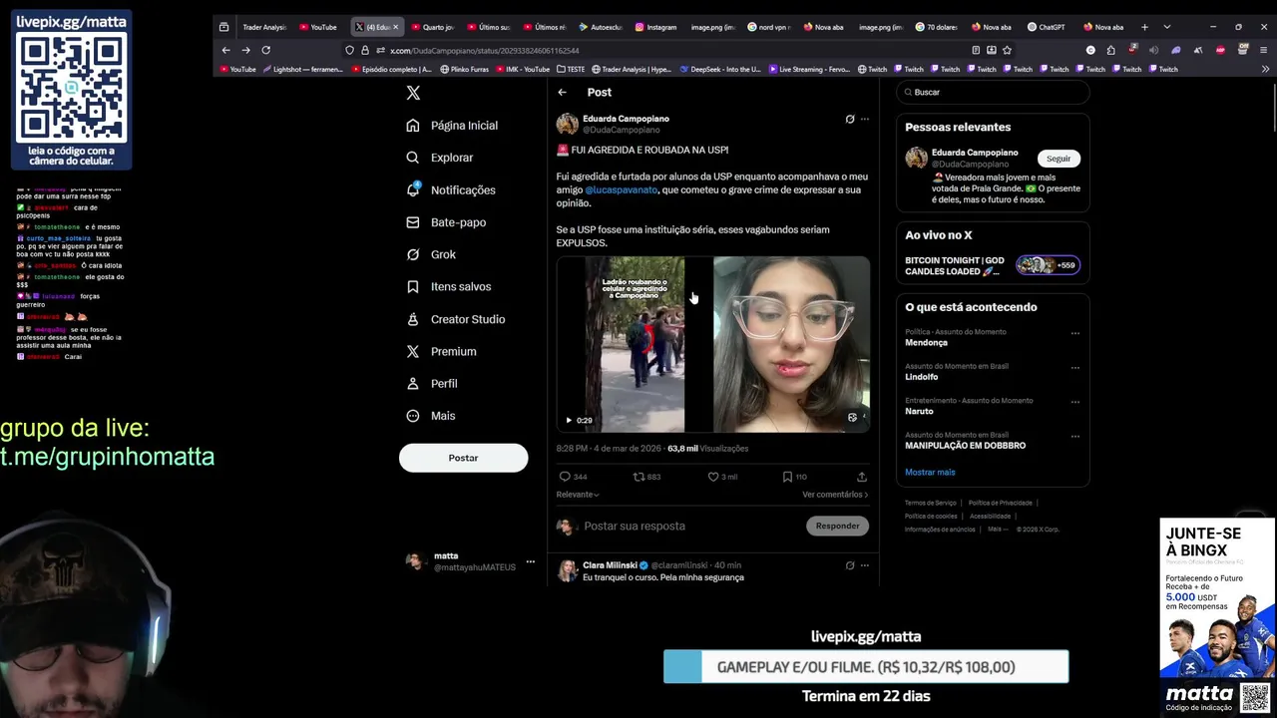The image size is (1277, 718).
Task: Click the video edit-with-Grok icon
Action: click(x=852, y=418)
